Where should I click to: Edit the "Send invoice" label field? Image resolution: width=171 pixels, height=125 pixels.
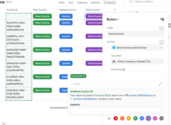[x=135, y=34]
